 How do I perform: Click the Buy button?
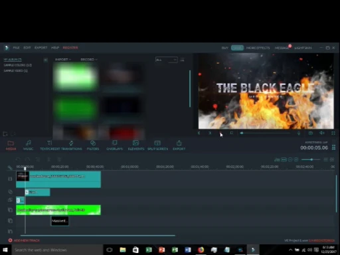224,48
